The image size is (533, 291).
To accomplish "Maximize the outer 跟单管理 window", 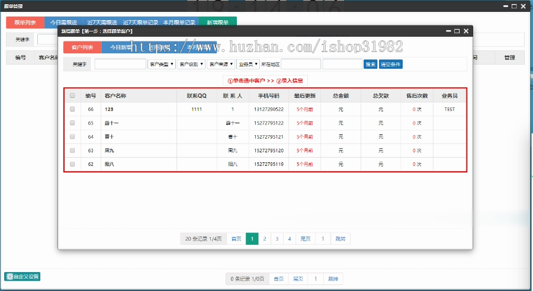I will [513, 5].
